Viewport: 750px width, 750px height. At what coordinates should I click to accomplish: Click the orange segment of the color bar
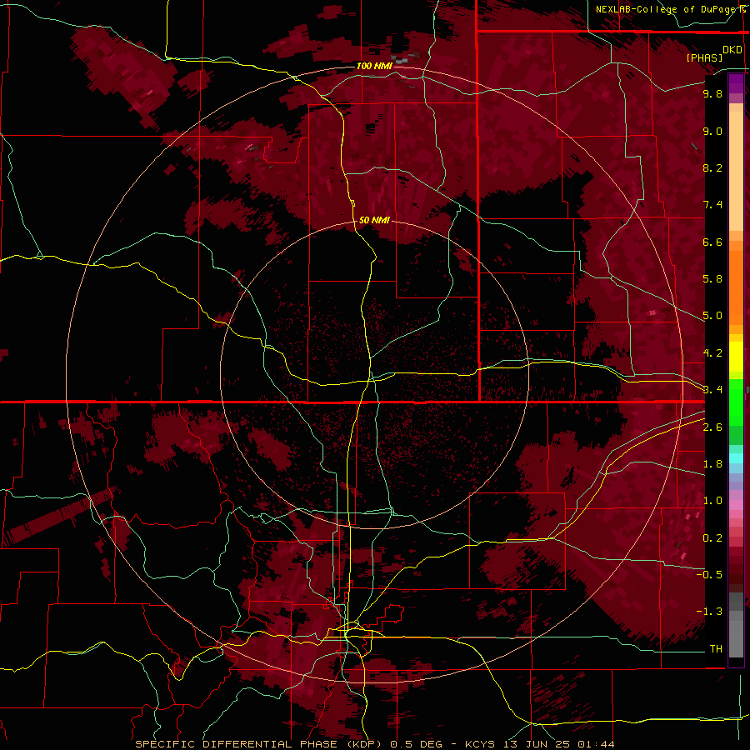pyautogui.click(x=736, y=288)
